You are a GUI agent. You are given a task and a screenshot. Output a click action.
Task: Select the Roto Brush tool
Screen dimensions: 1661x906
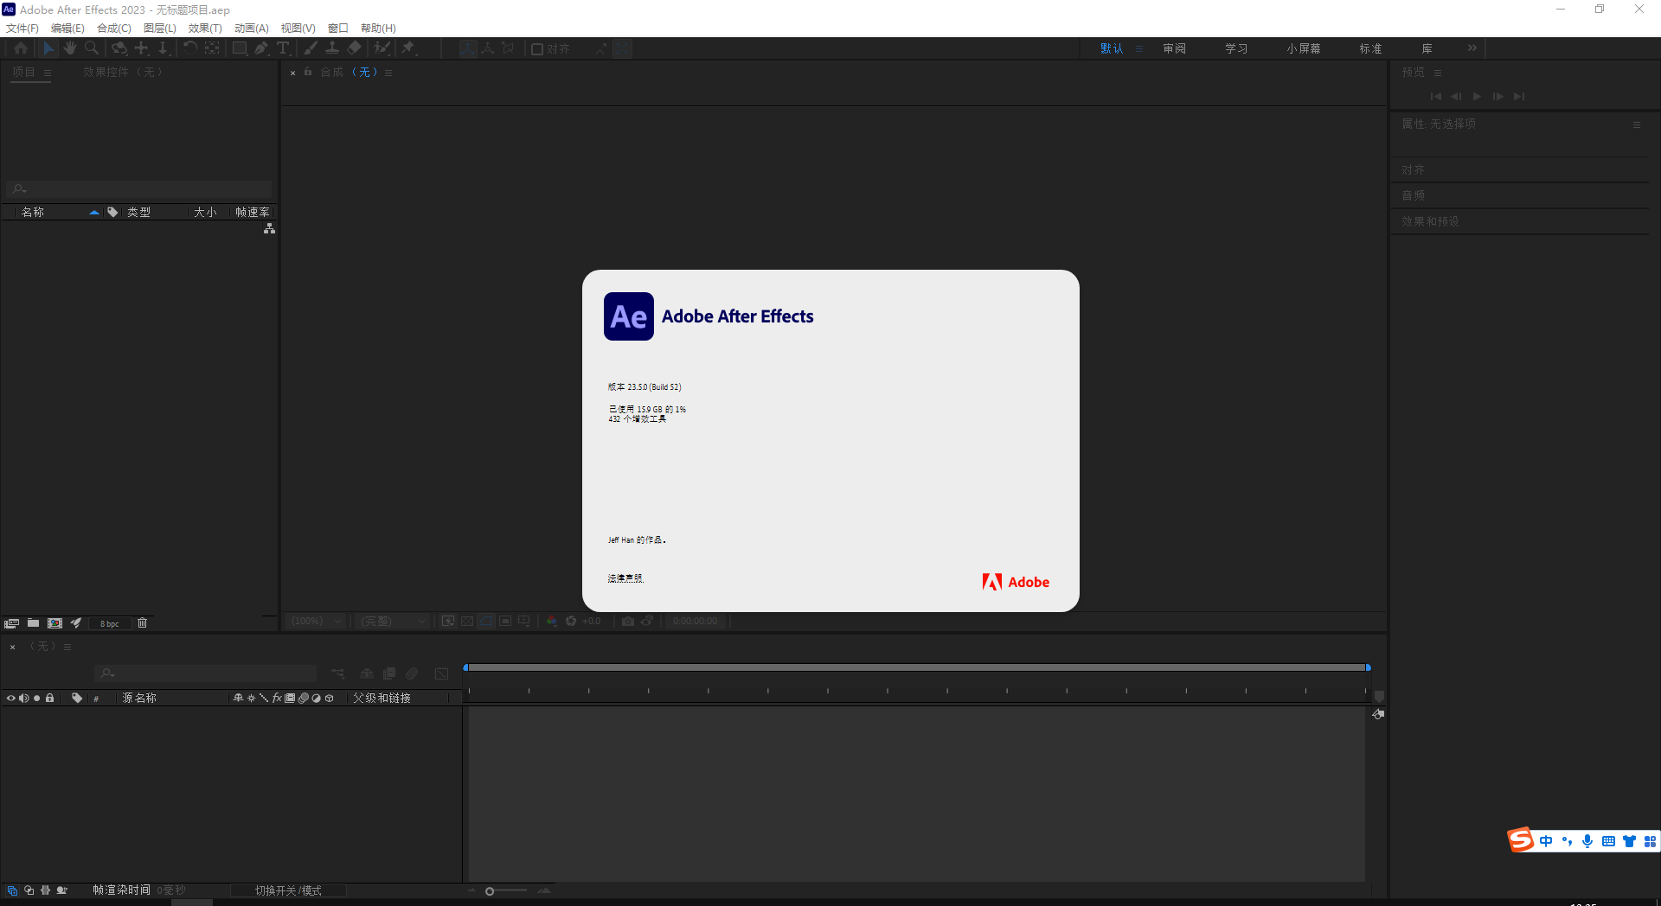[x=382, y=48]
